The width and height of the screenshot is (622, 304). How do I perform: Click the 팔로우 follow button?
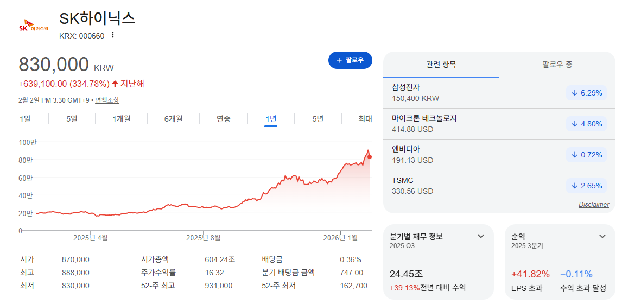[x=350, y=60]
